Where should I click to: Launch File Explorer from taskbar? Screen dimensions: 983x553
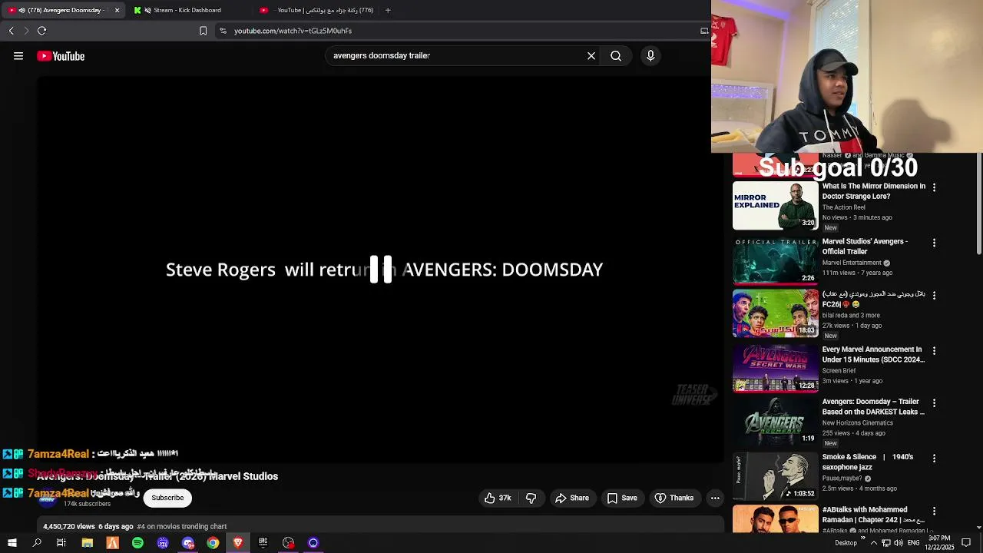[x=87, y=543]
